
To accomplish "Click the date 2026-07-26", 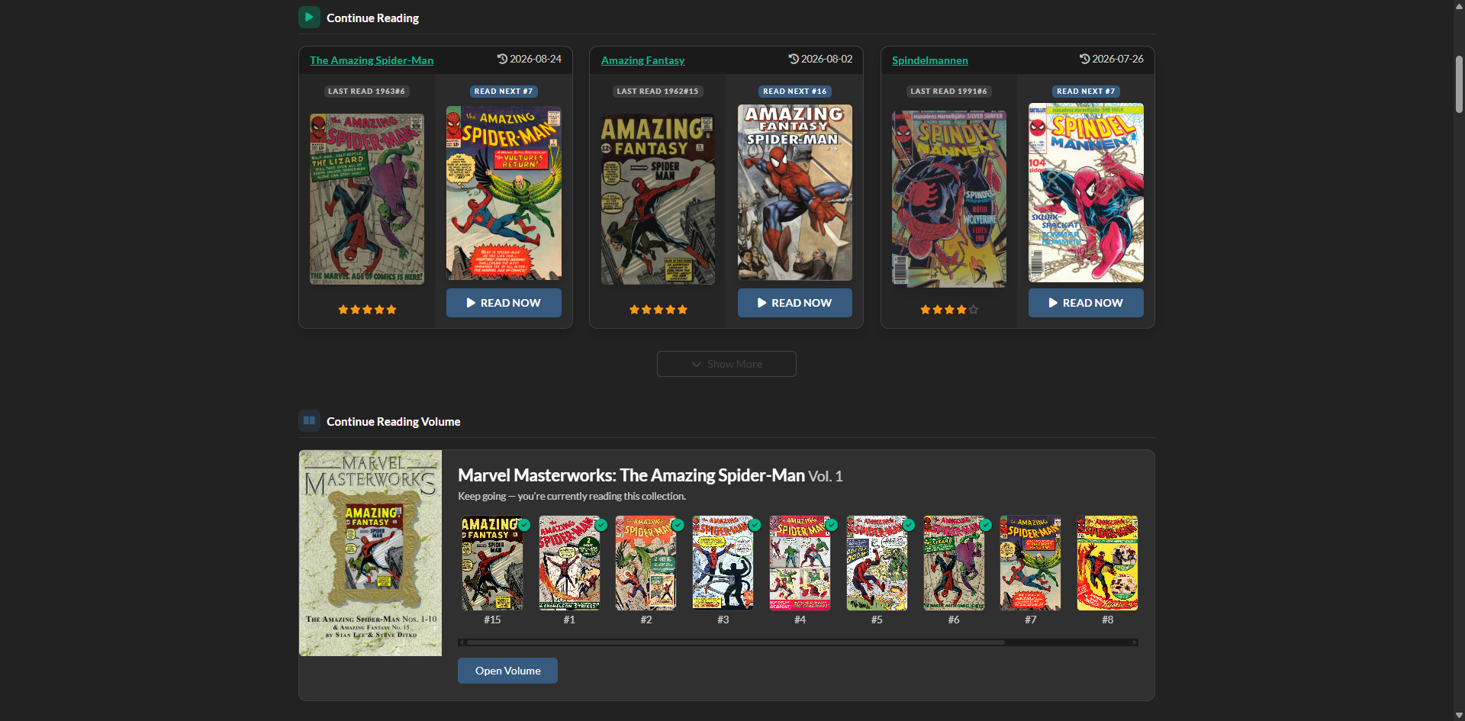I will [1118, 59].
